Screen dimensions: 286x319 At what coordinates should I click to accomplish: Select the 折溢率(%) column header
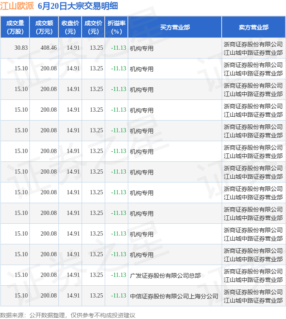[x=117, y=27]
